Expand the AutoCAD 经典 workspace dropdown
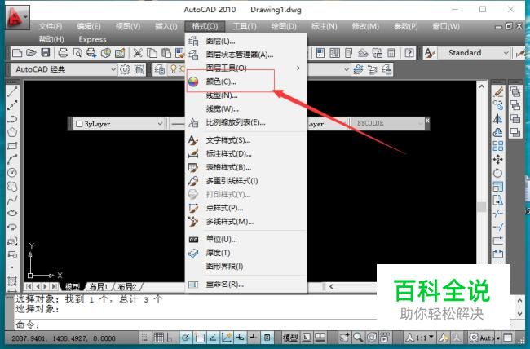Viewport: 530px width, 349px height. coord(113,69)
